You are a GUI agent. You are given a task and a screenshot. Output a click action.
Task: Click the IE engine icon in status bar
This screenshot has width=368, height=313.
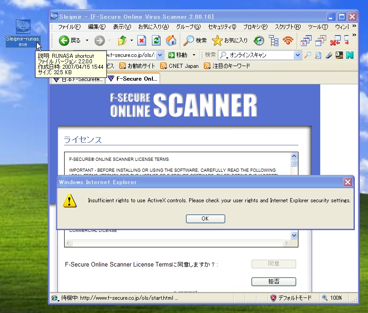pos(55,298)
